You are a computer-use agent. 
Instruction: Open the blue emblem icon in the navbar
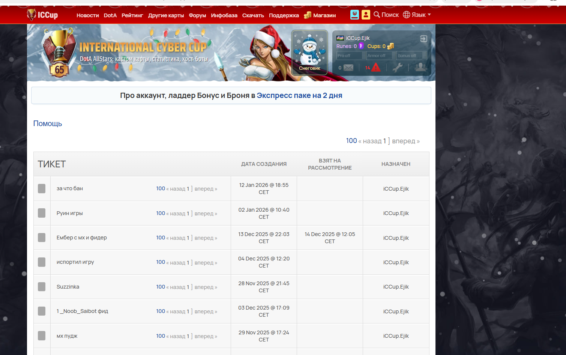click(354, 15)
